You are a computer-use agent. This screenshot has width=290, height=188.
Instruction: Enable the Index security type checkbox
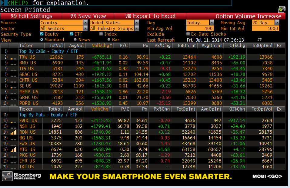tap(101, 34)
